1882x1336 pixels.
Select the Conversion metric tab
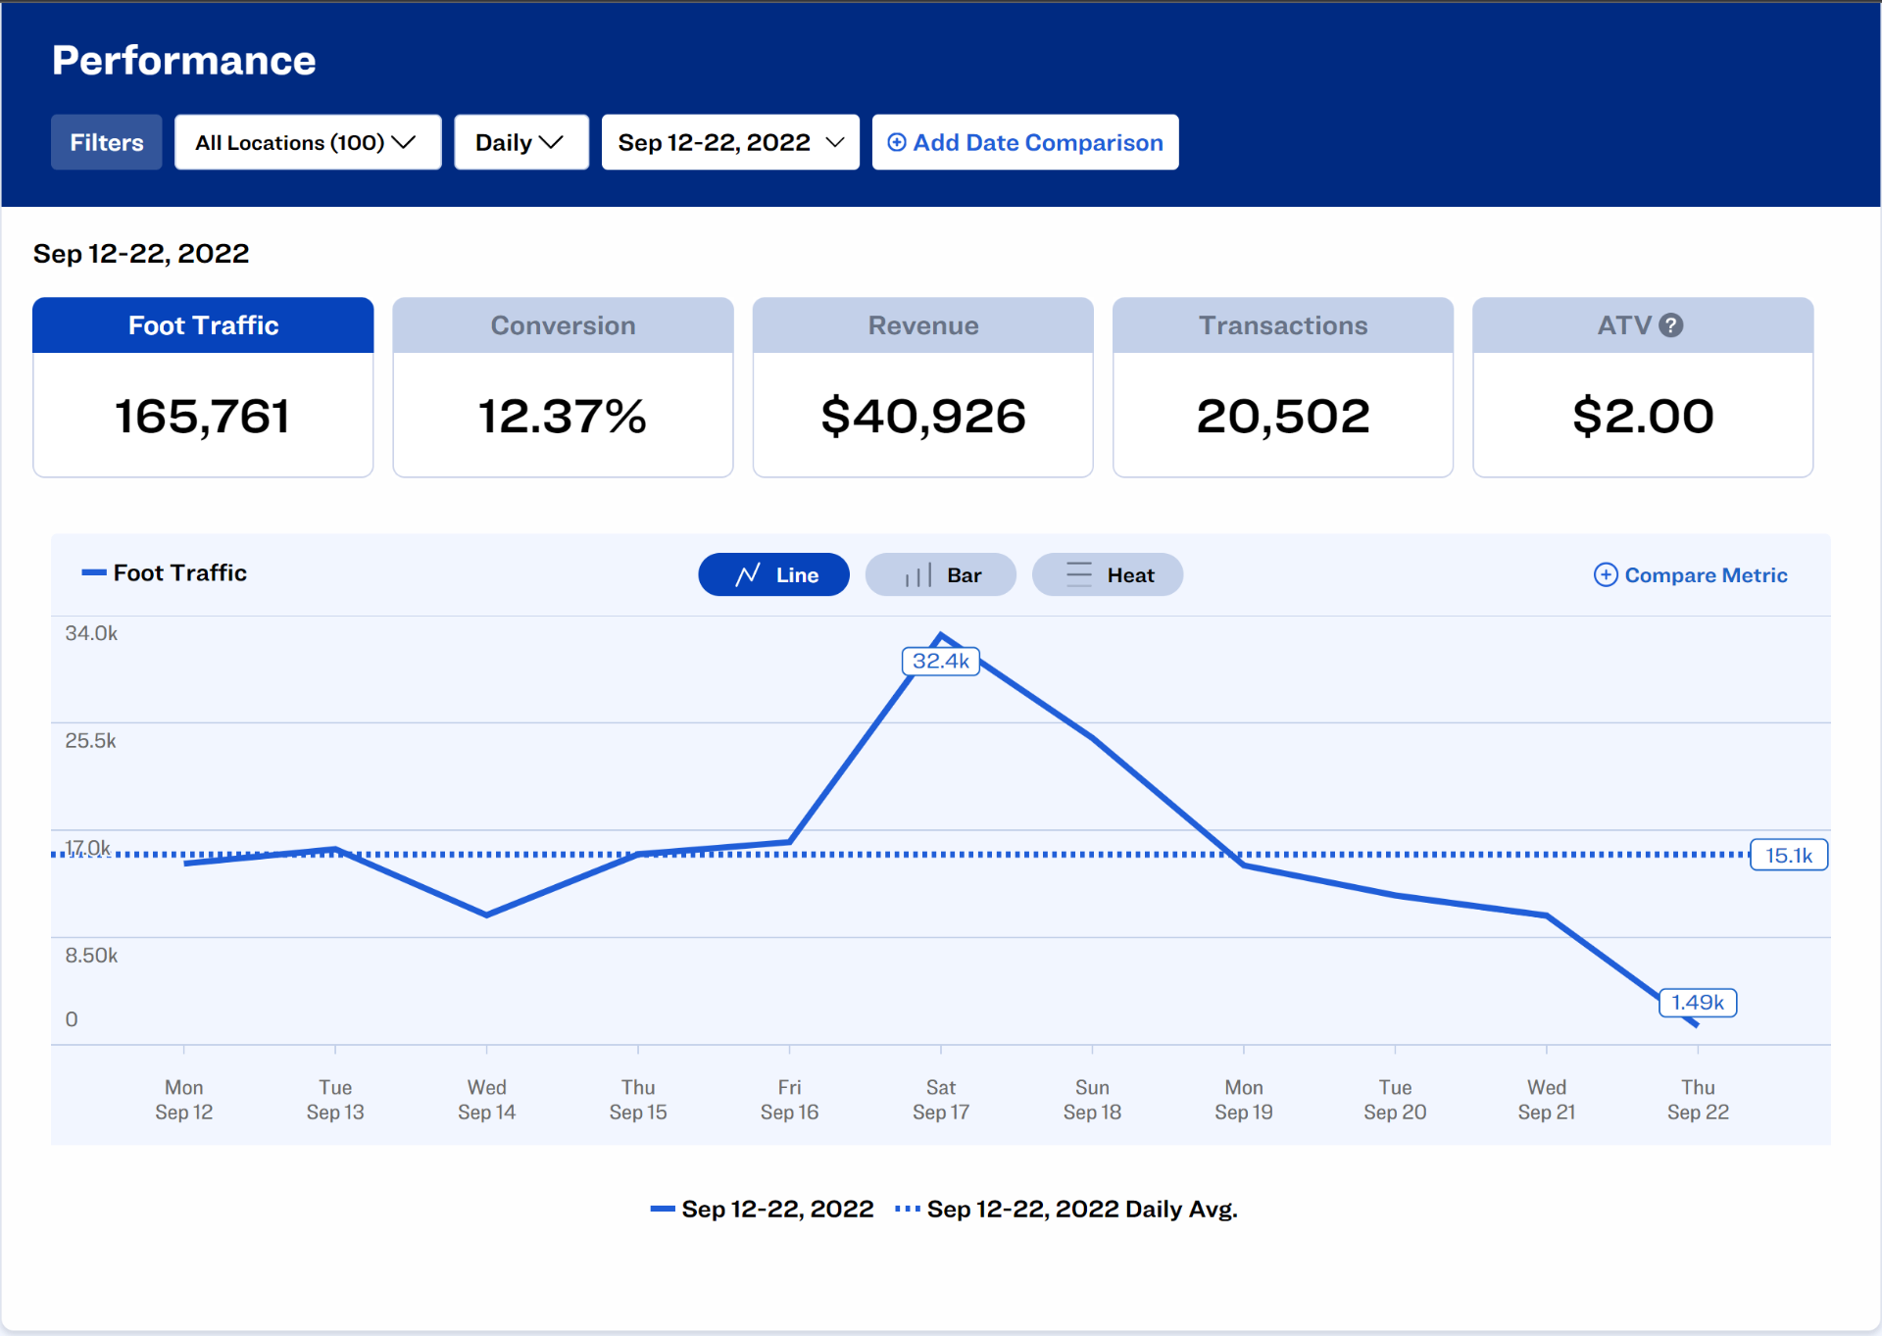coord(563,326)
